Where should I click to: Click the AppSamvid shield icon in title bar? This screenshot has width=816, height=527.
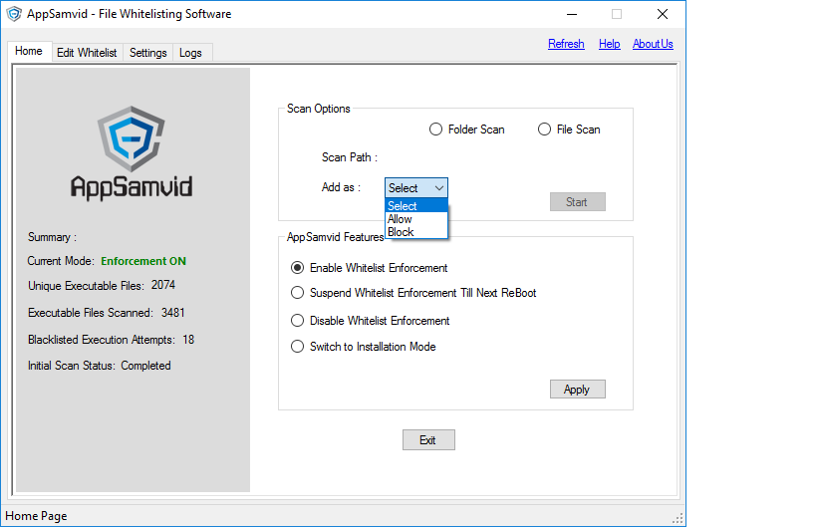pos(14,14)
